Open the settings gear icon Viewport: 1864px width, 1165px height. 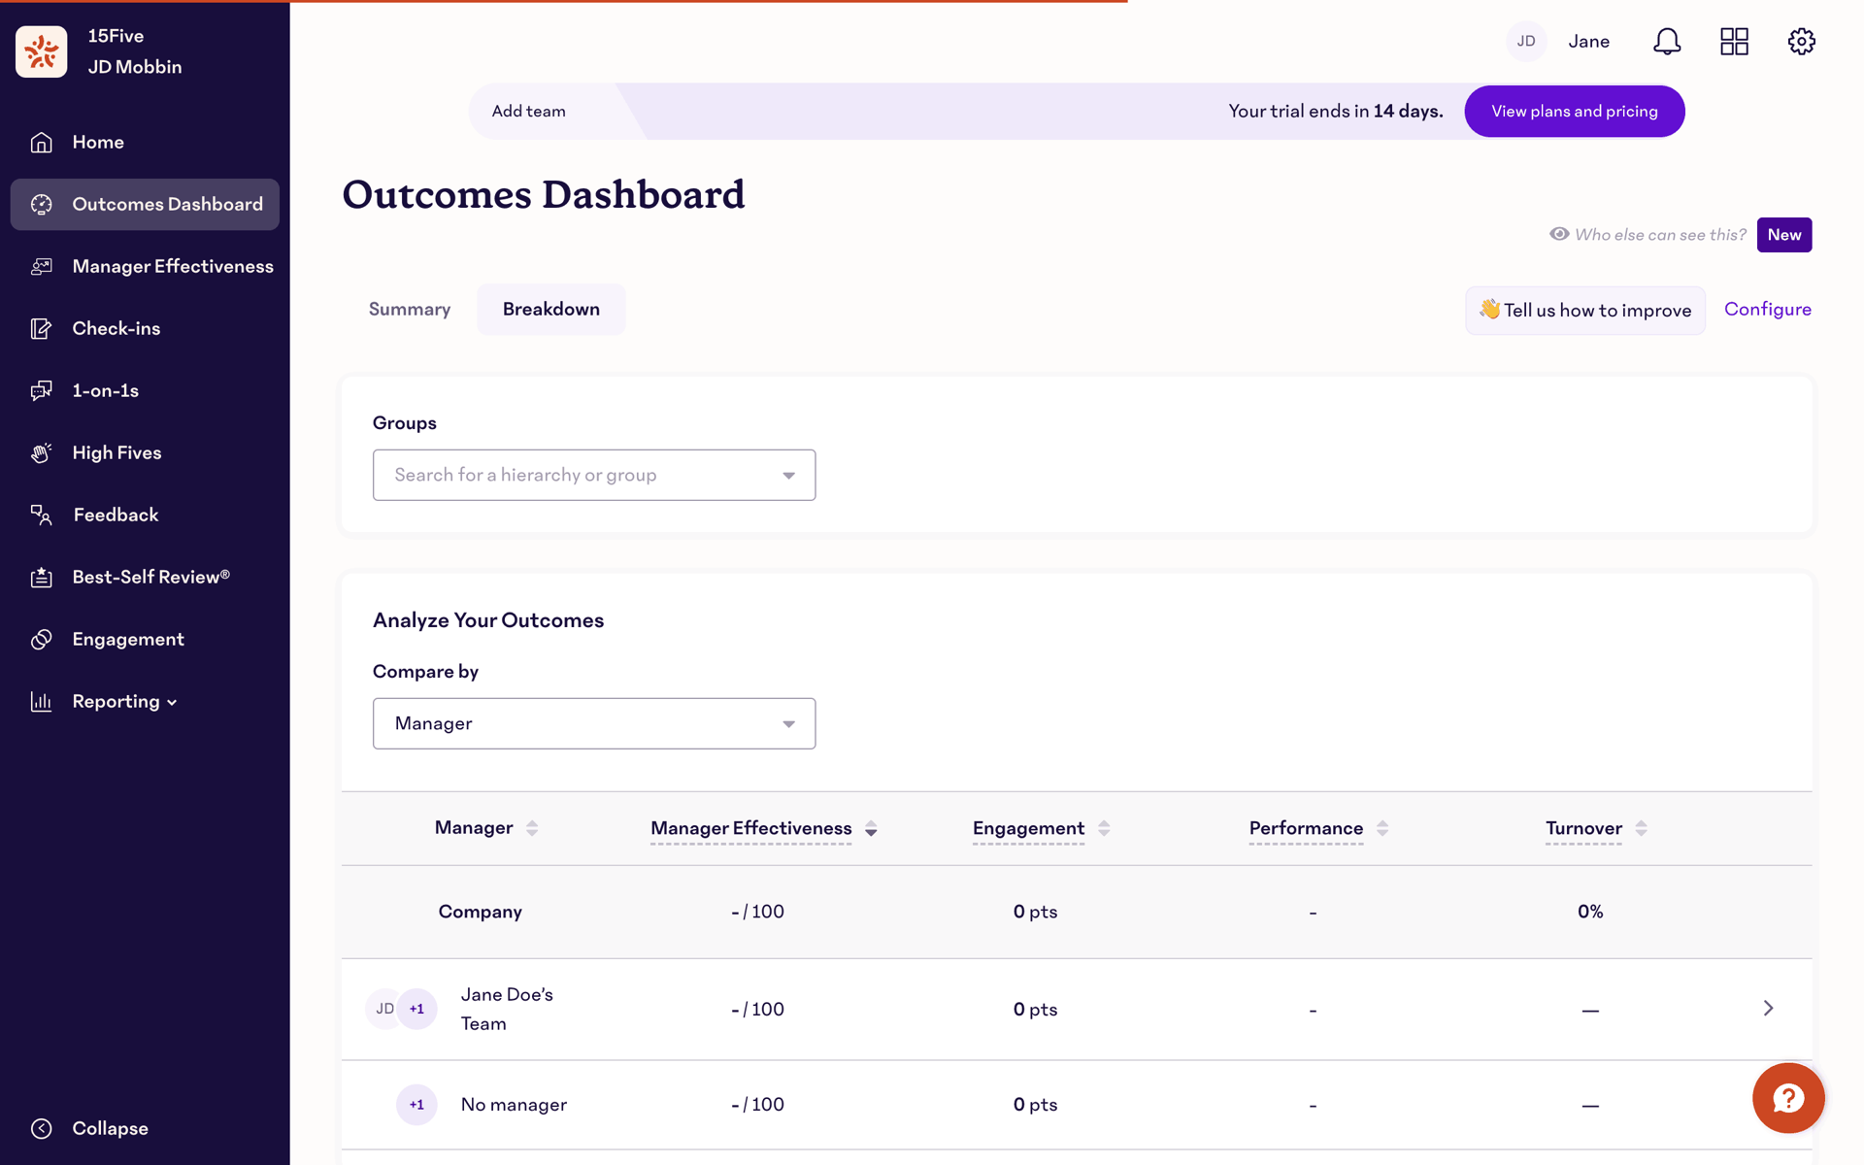pos(1802,41)
